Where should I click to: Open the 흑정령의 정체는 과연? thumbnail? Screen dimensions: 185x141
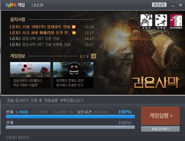click(x=73, y=75)
